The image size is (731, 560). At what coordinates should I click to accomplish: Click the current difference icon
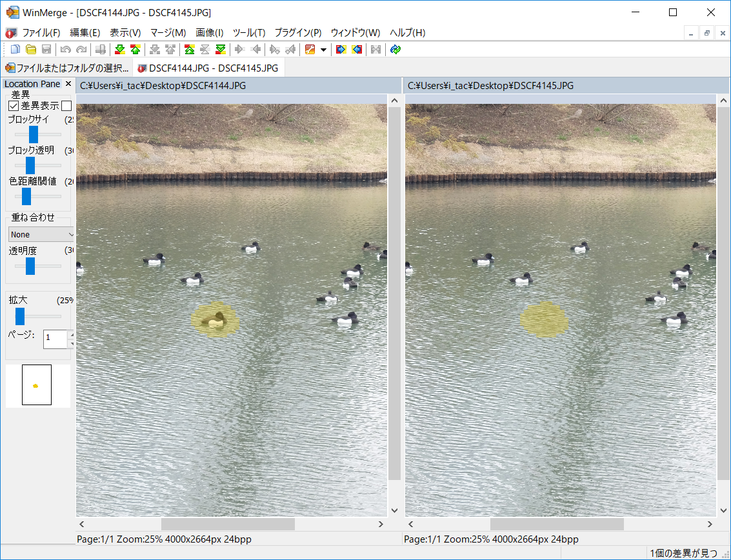(205, 50)
